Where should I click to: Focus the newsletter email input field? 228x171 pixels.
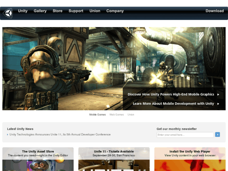click(x=185, y=135)
